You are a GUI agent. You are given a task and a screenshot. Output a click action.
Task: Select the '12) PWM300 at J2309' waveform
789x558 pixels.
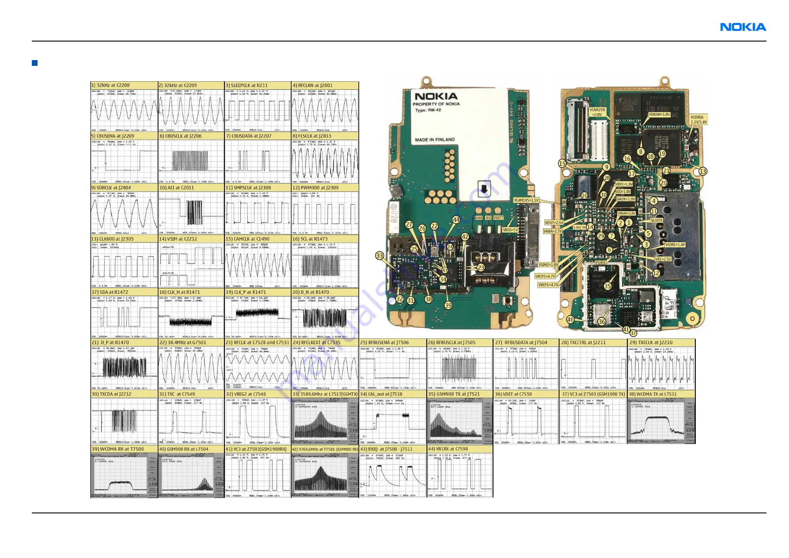325,213
